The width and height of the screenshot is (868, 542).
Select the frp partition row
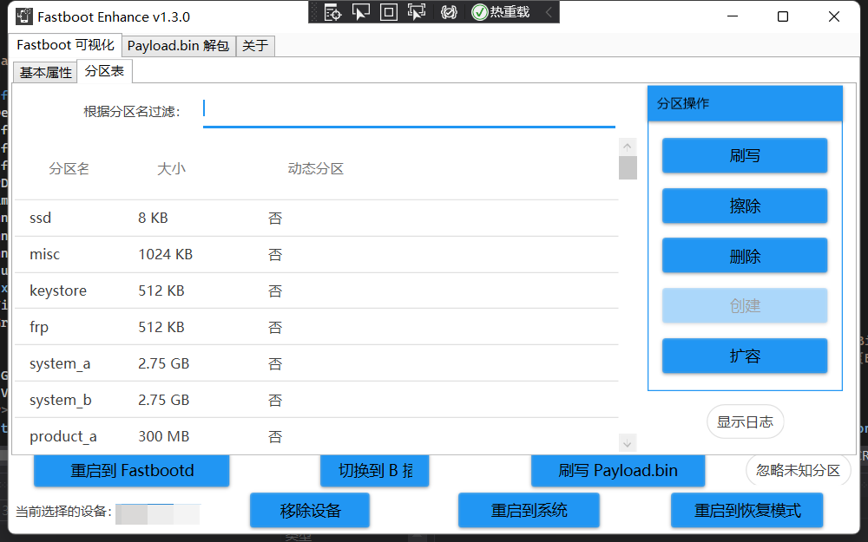coord(316,327)
